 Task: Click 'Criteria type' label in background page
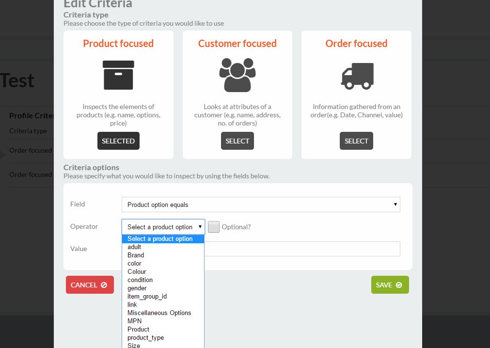click(x=28, y=131)
